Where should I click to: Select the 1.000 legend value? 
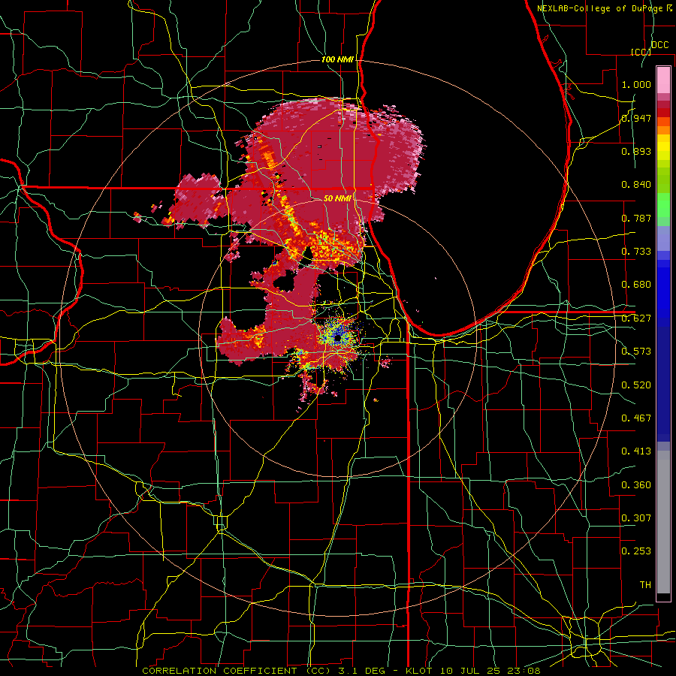point(636,84)
